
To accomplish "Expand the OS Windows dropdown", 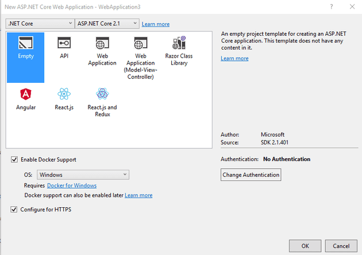I will [x=83, y=175].
